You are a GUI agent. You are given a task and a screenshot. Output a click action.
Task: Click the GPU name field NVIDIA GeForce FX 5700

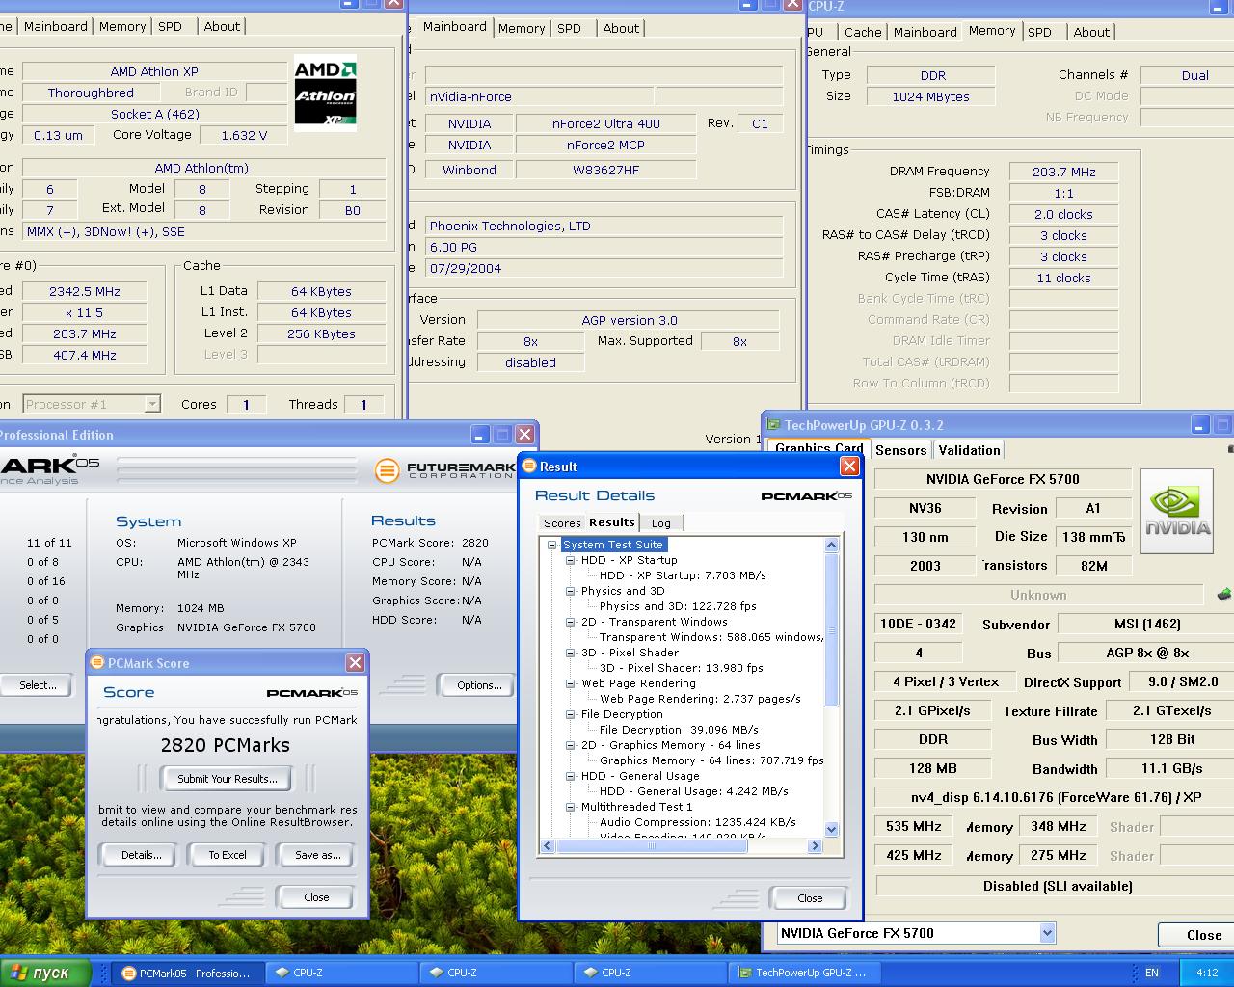tap(1003, 479)
